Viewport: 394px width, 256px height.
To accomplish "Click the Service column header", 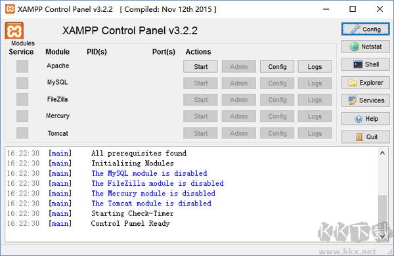I will click(21, 52).
